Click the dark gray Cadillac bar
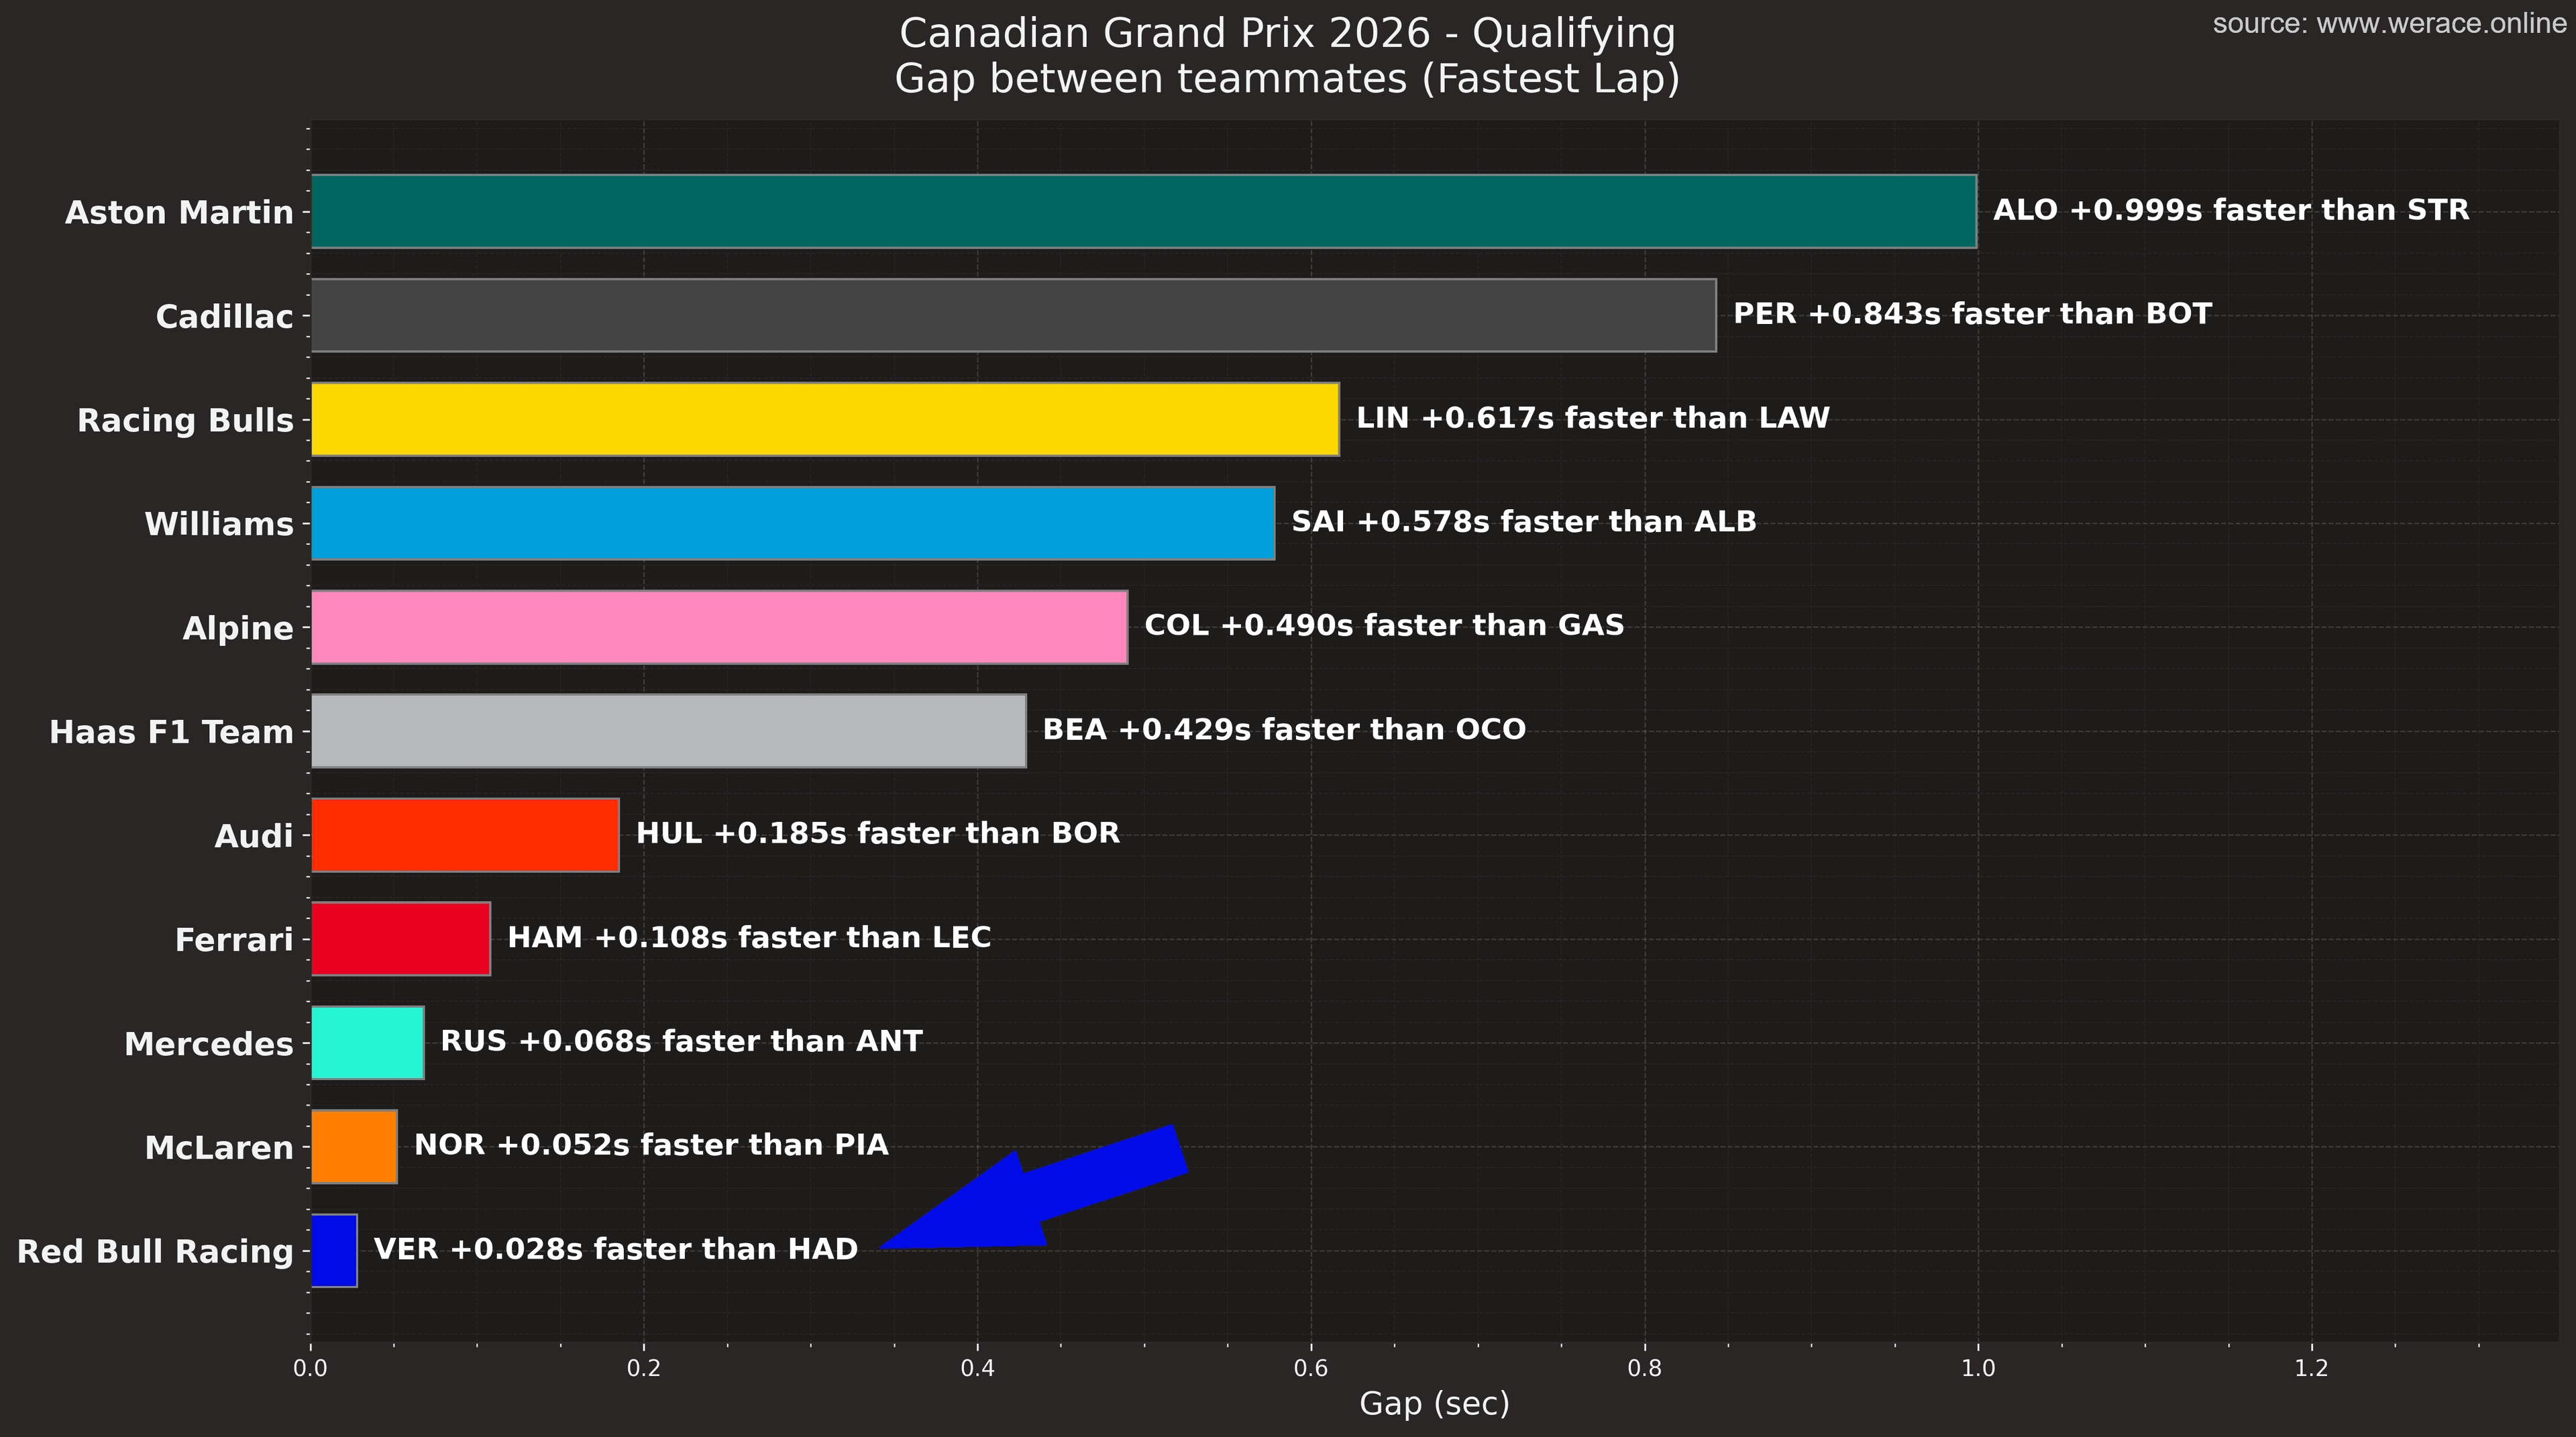This screenshot has height=1437, width=2576. (1014, 315)
